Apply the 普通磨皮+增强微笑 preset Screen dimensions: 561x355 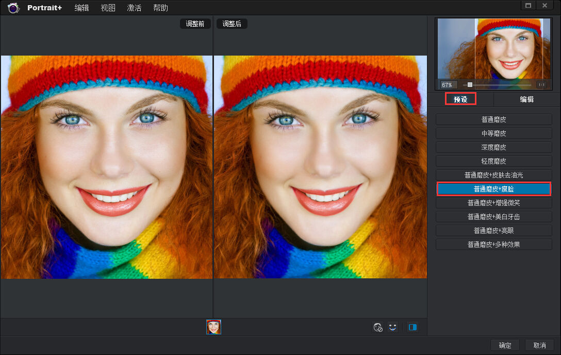[x=494, y=203]
